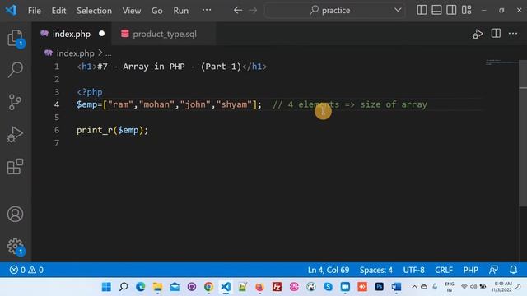
Task: Open the feedback icon in status bar
Action: pyautogui.click(x=493, y=270)
